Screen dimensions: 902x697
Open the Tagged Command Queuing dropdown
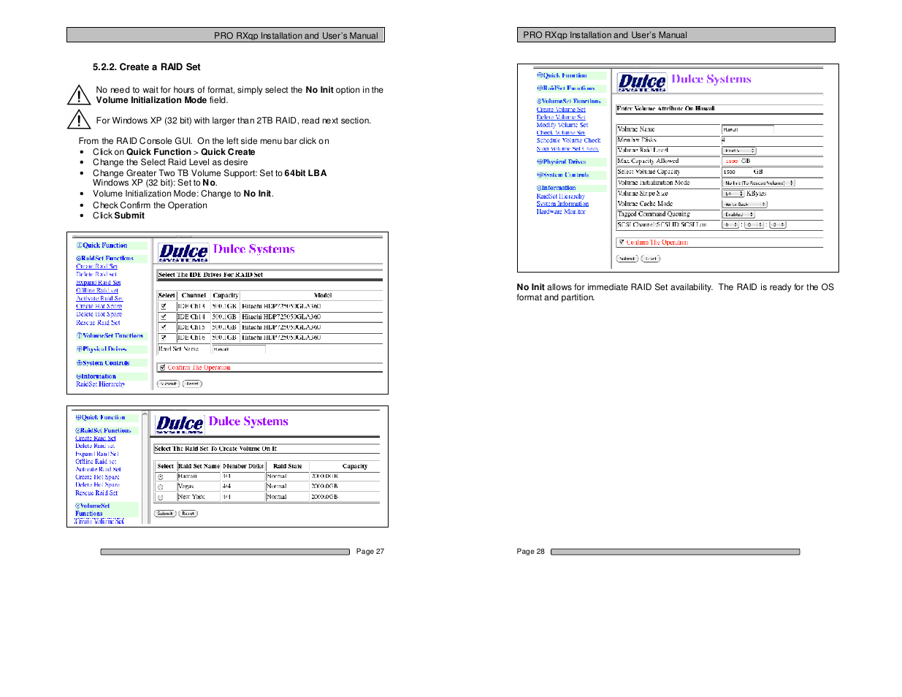coord(738,215)
